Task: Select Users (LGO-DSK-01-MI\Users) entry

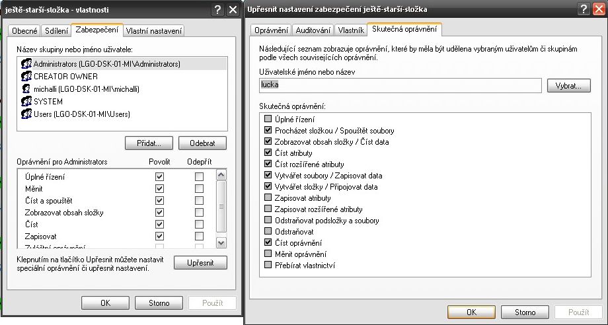Action: tap(122, 114)
